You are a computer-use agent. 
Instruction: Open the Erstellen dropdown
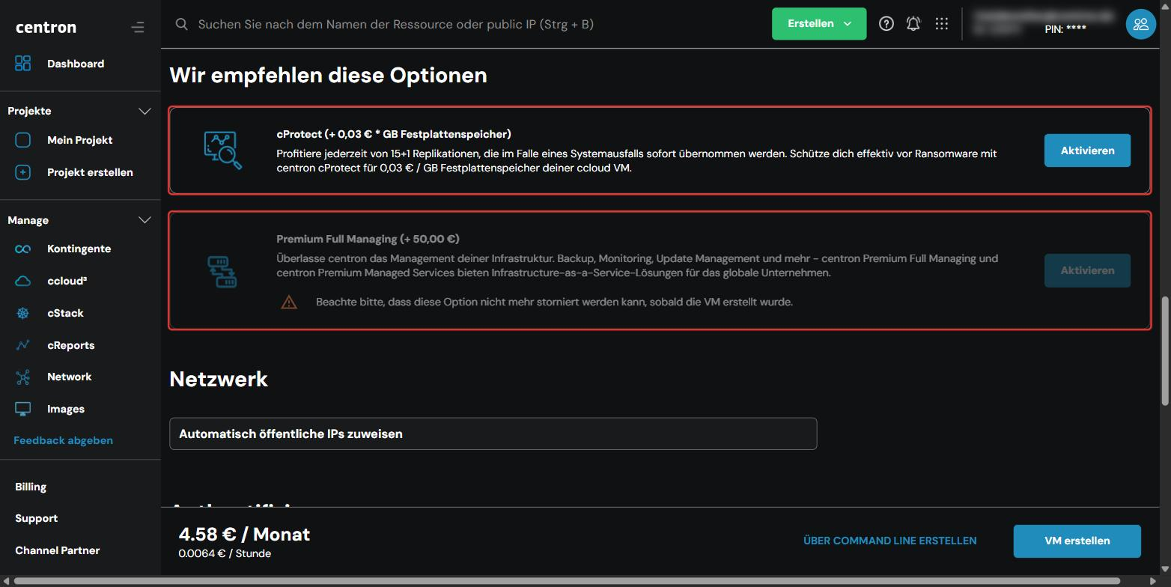[819, 24]
